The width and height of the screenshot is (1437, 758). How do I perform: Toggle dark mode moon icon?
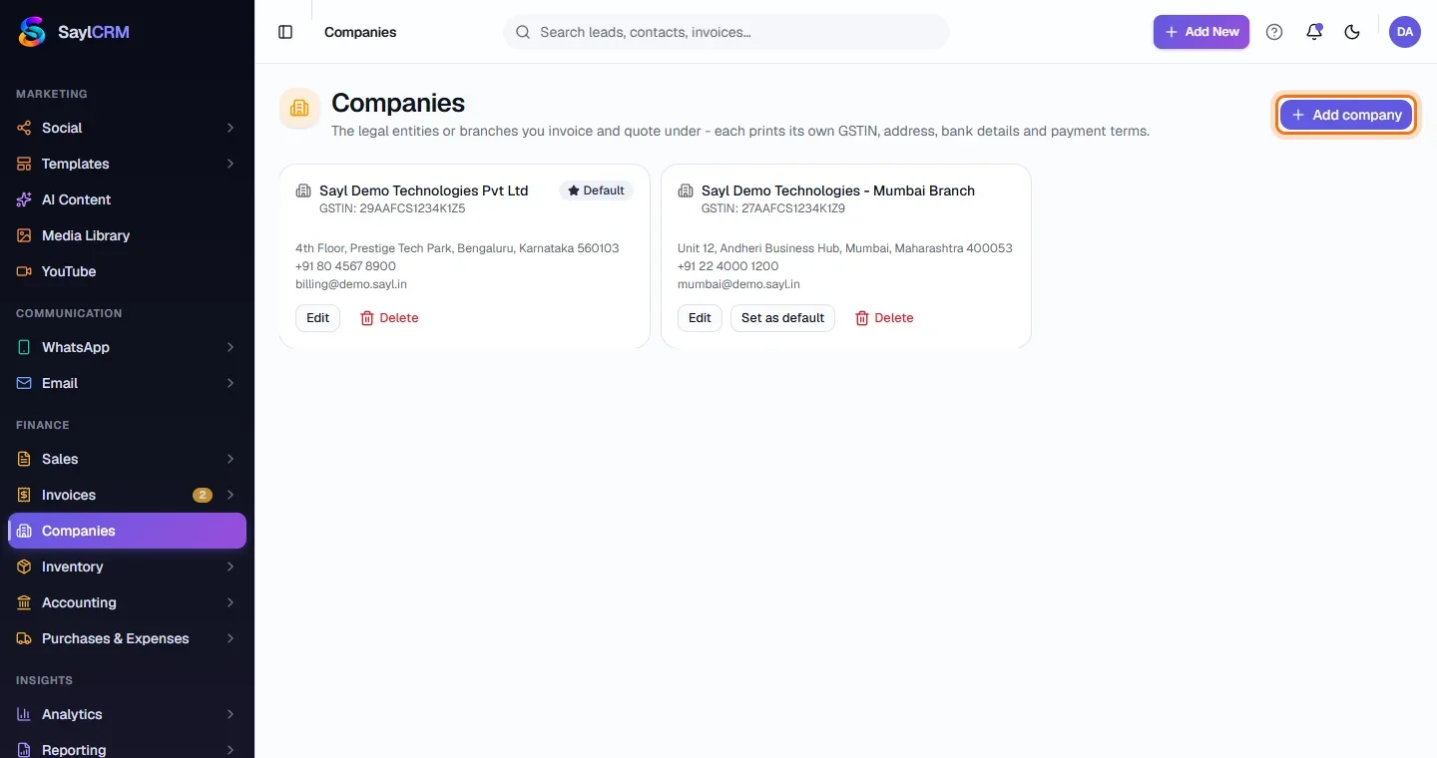coord(1352,32)
